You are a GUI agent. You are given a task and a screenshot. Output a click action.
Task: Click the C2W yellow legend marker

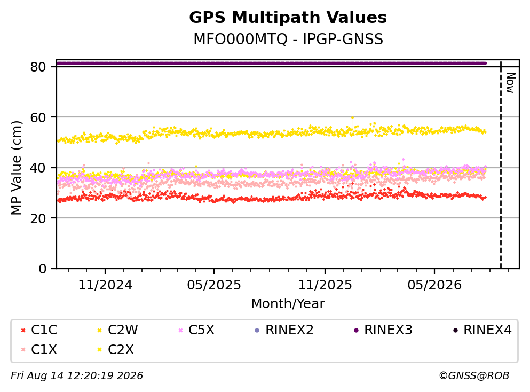click(x=99, y=330)
